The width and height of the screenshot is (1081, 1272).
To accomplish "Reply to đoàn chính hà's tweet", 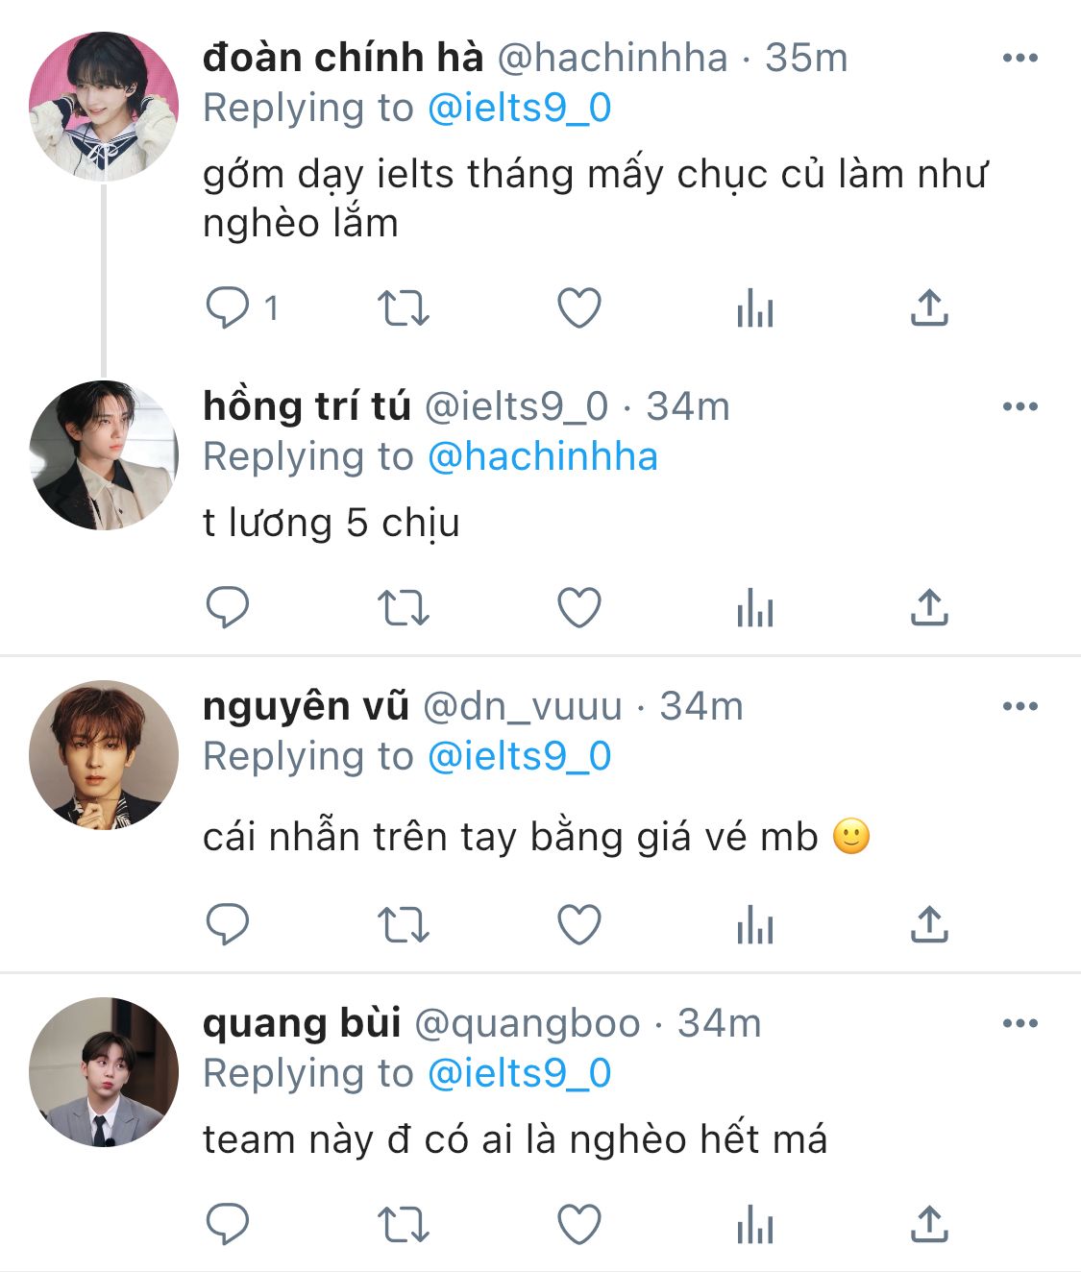I will coord(229,308).
